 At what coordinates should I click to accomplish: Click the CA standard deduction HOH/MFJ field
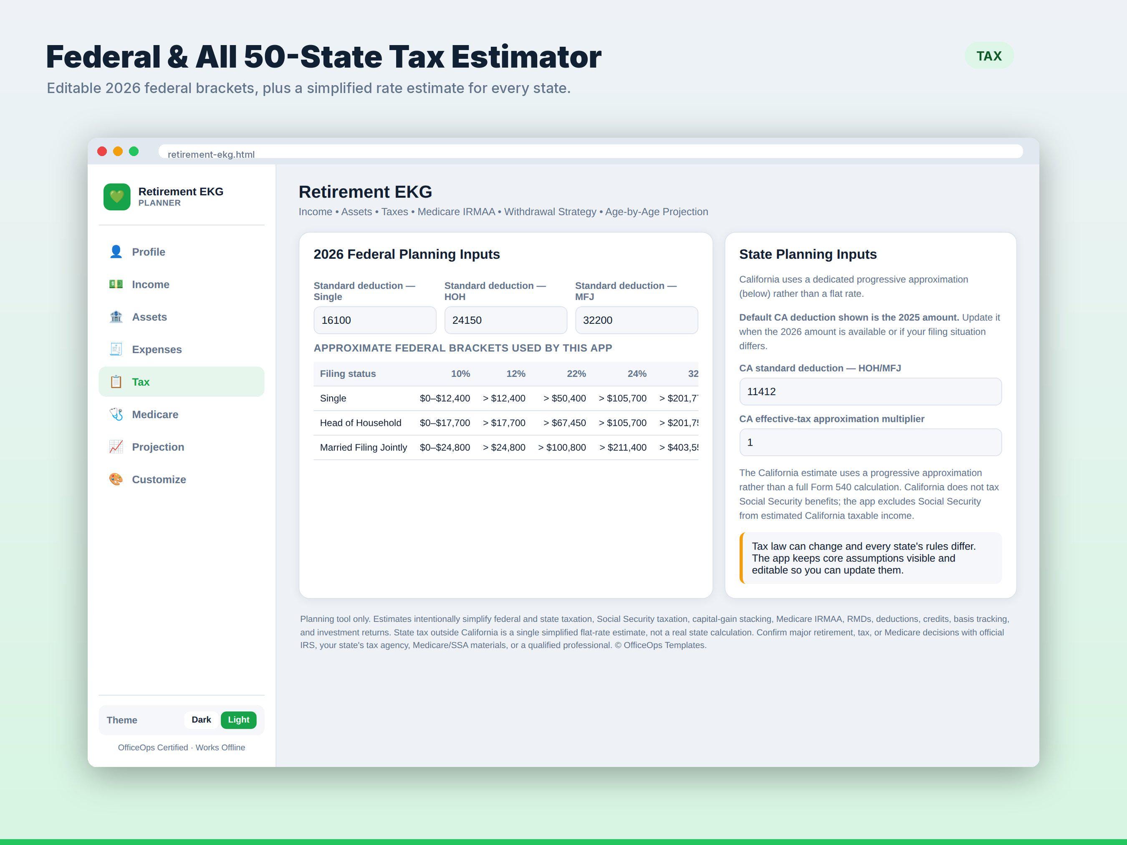(870, 391)
